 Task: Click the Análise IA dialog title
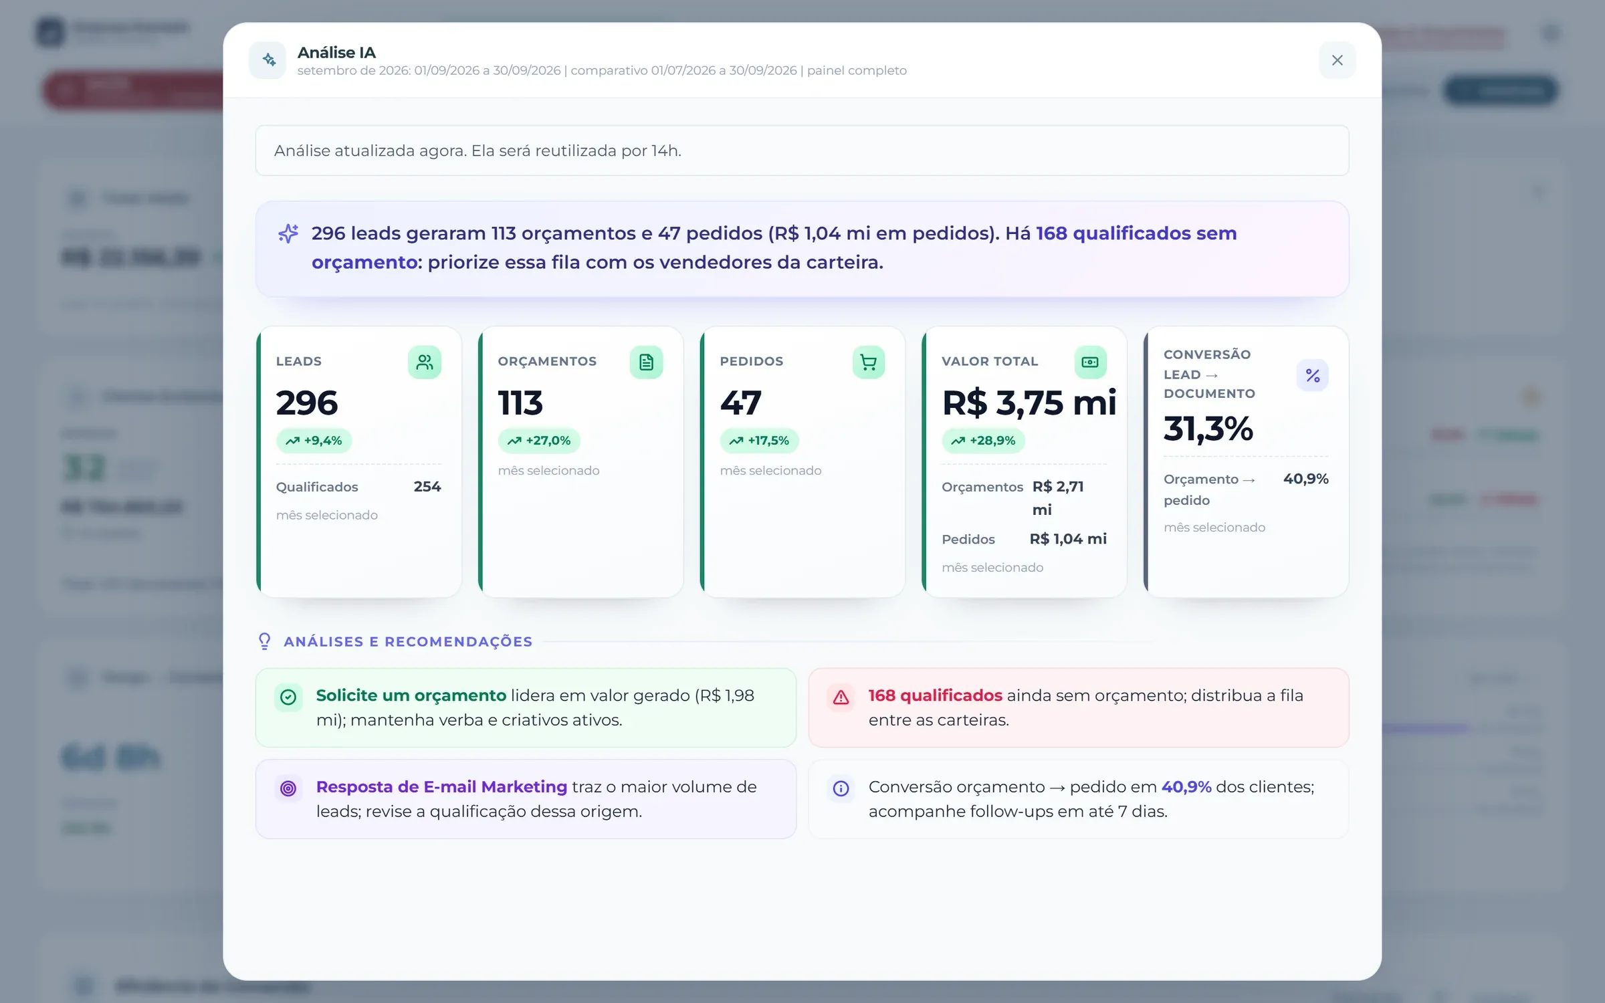pyautogui.click(x=336, y=52)
